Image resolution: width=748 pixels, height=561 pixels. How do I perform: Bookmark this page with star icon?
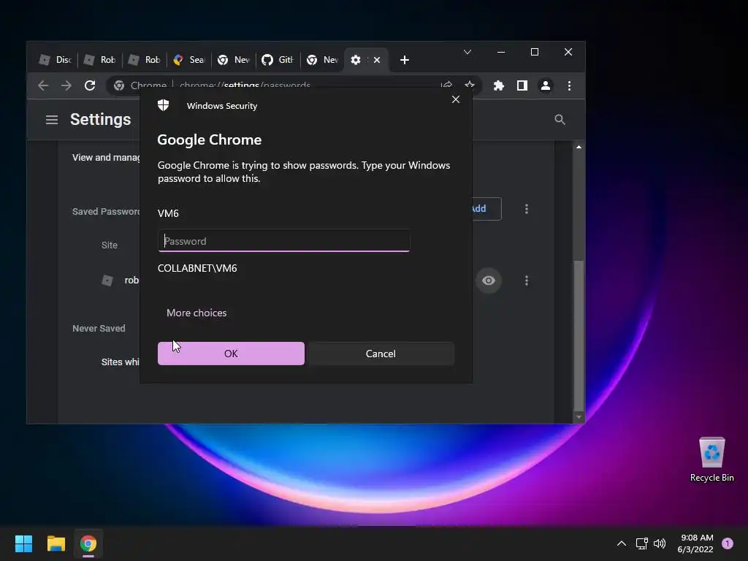(470, 85)
